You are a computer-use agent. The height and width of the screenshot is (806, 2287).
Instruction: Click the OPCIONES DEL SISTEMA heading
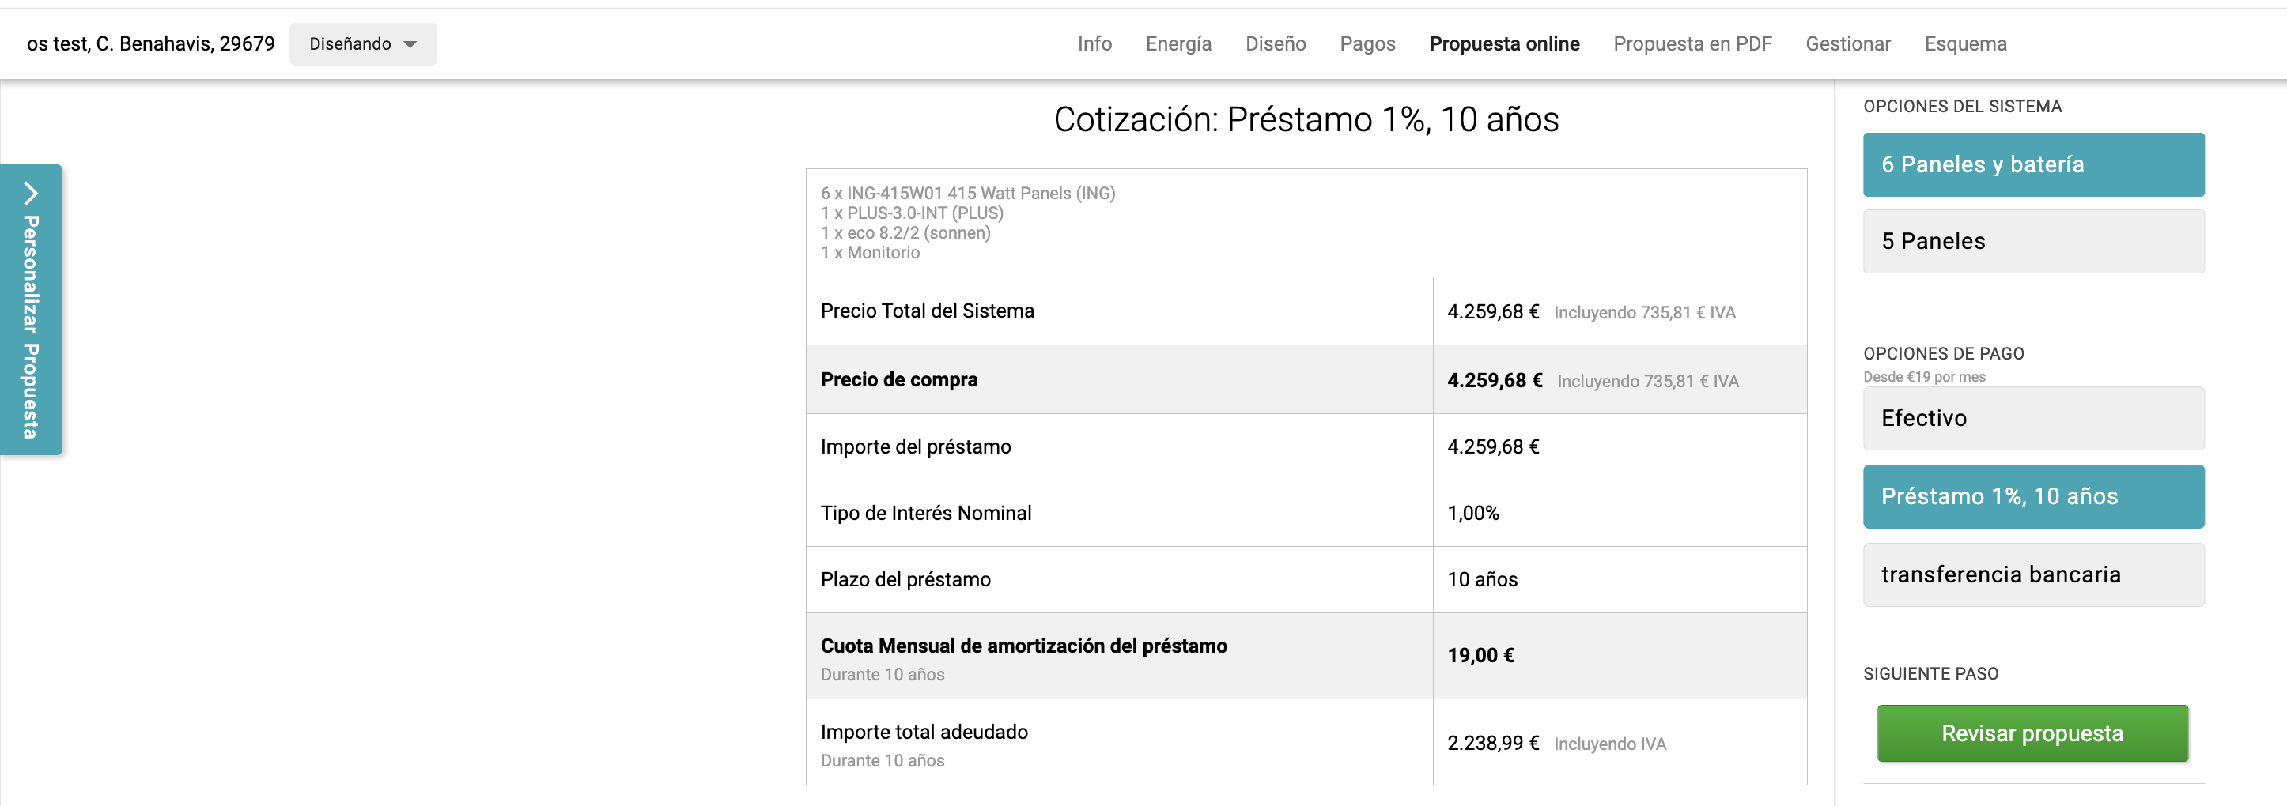(1962, 107)
